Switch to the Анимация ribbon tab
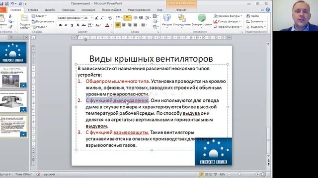The width and height of the screenshot is (318, 178). pyautogui.click(x=88, y=10)
